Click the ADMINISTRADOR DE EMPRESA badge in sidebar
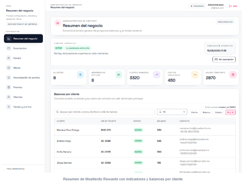The image size is (242, 183). point(22,24)
